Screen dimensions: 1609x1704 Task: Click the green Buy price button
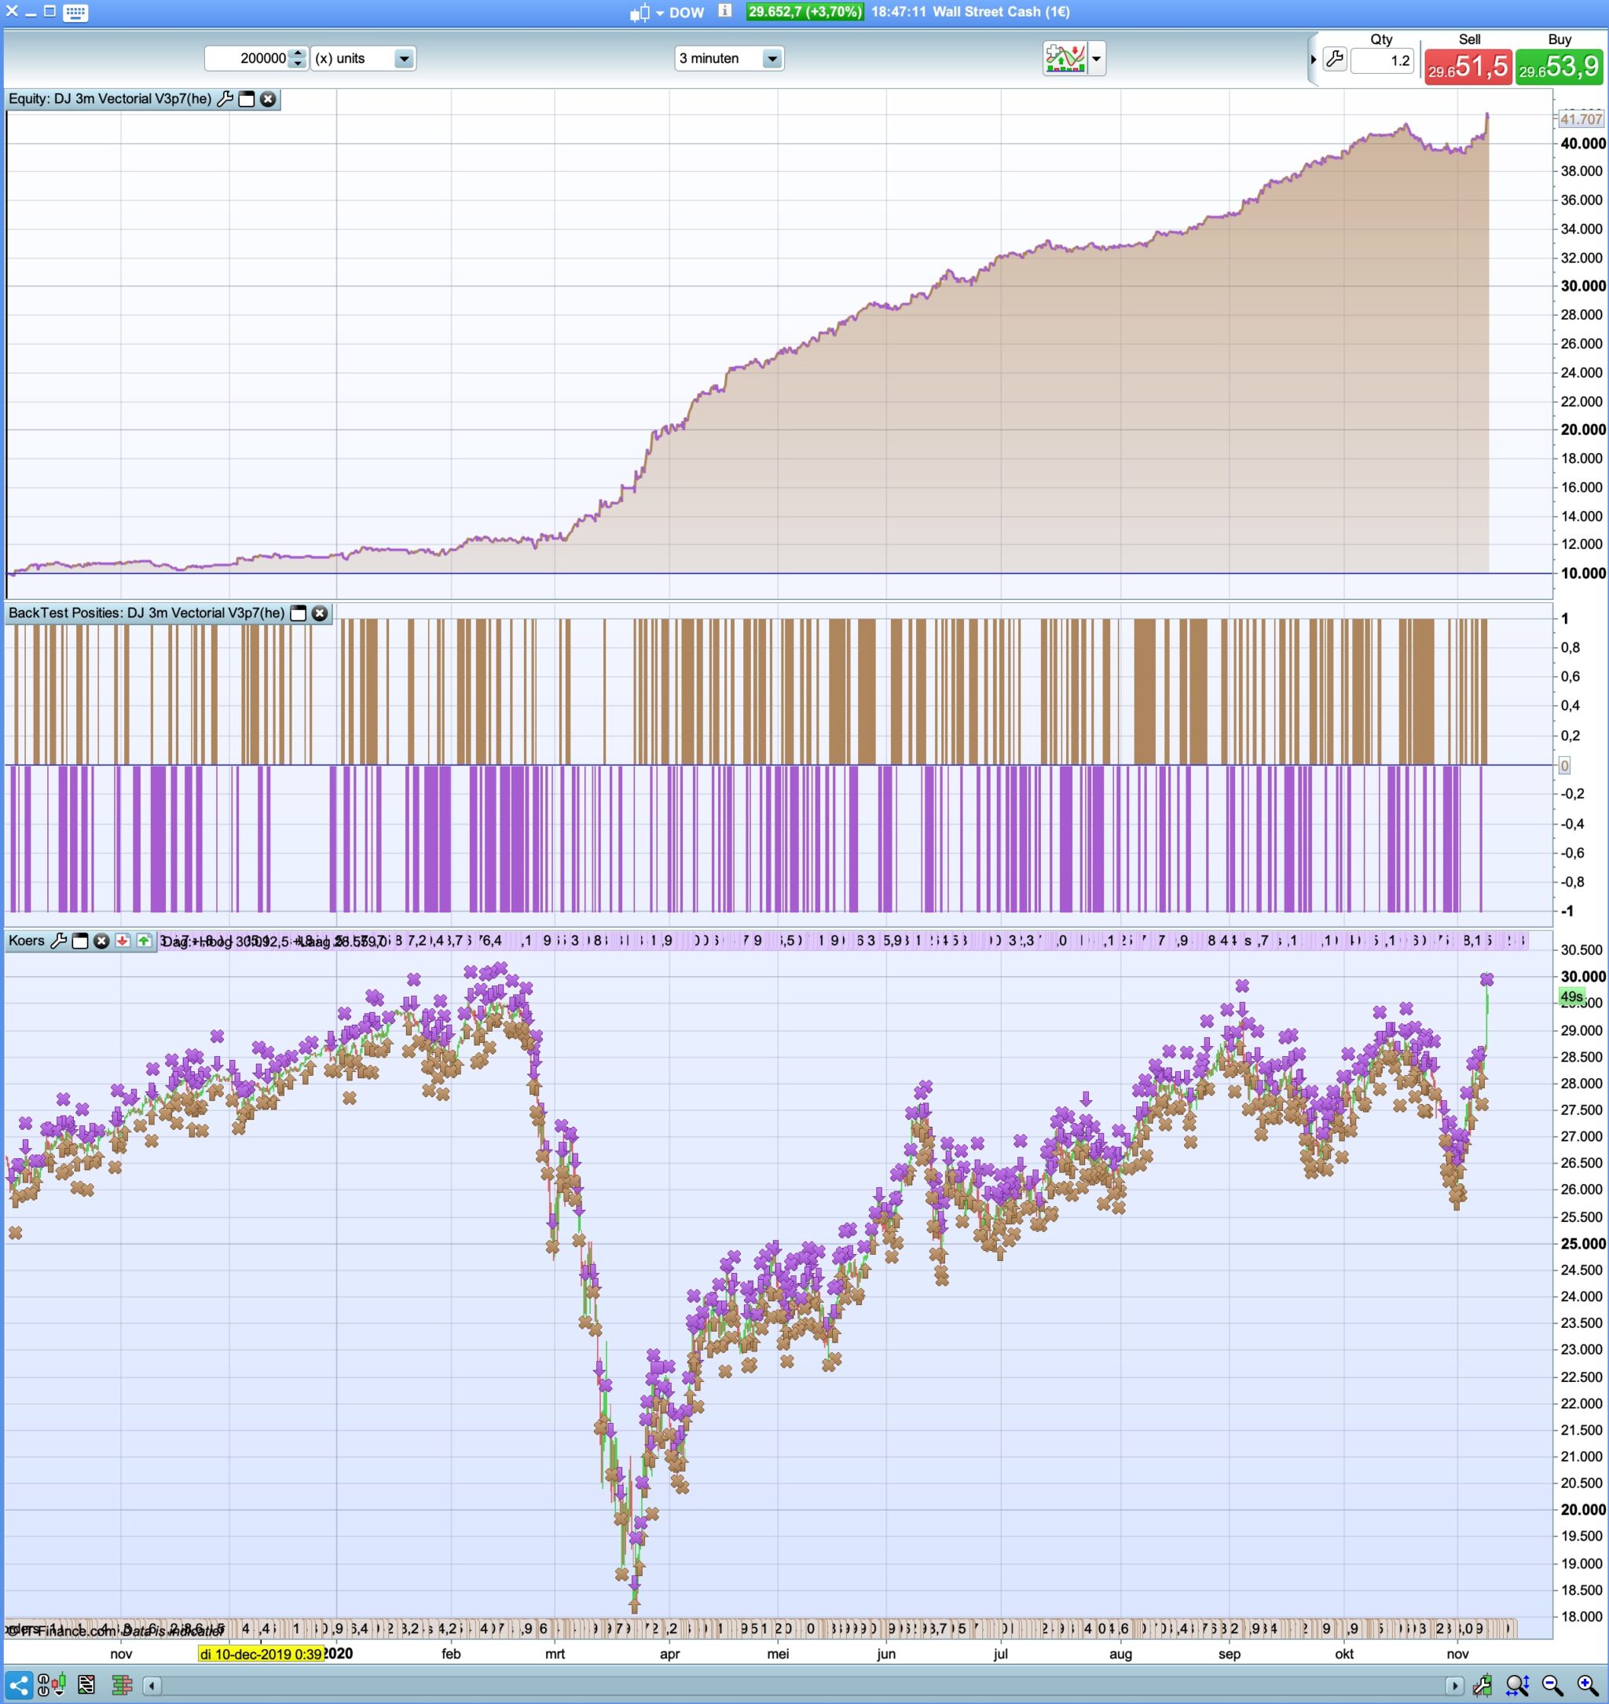coord(1559,67)
